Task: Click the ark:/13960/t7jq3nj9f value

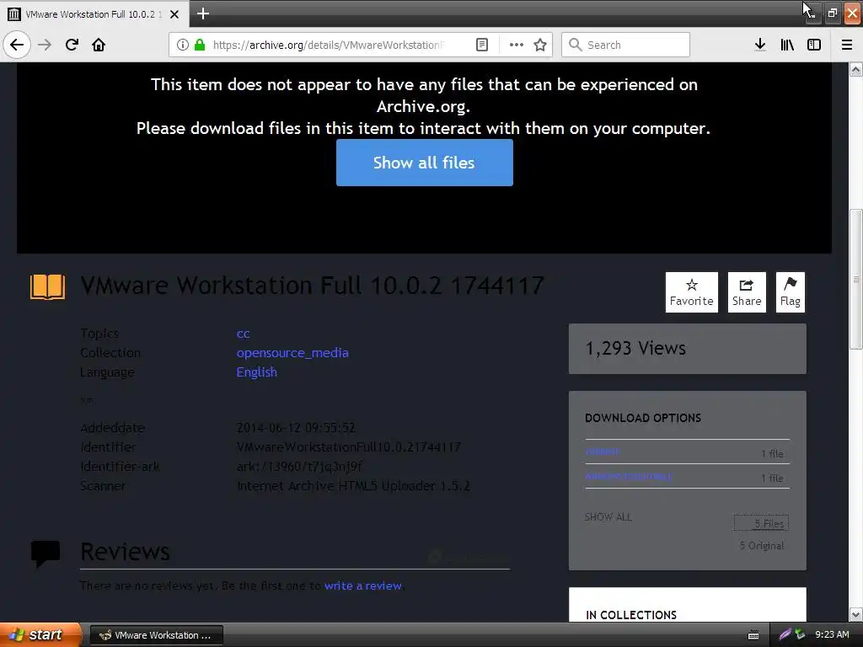Action: (x=299, y=467)
